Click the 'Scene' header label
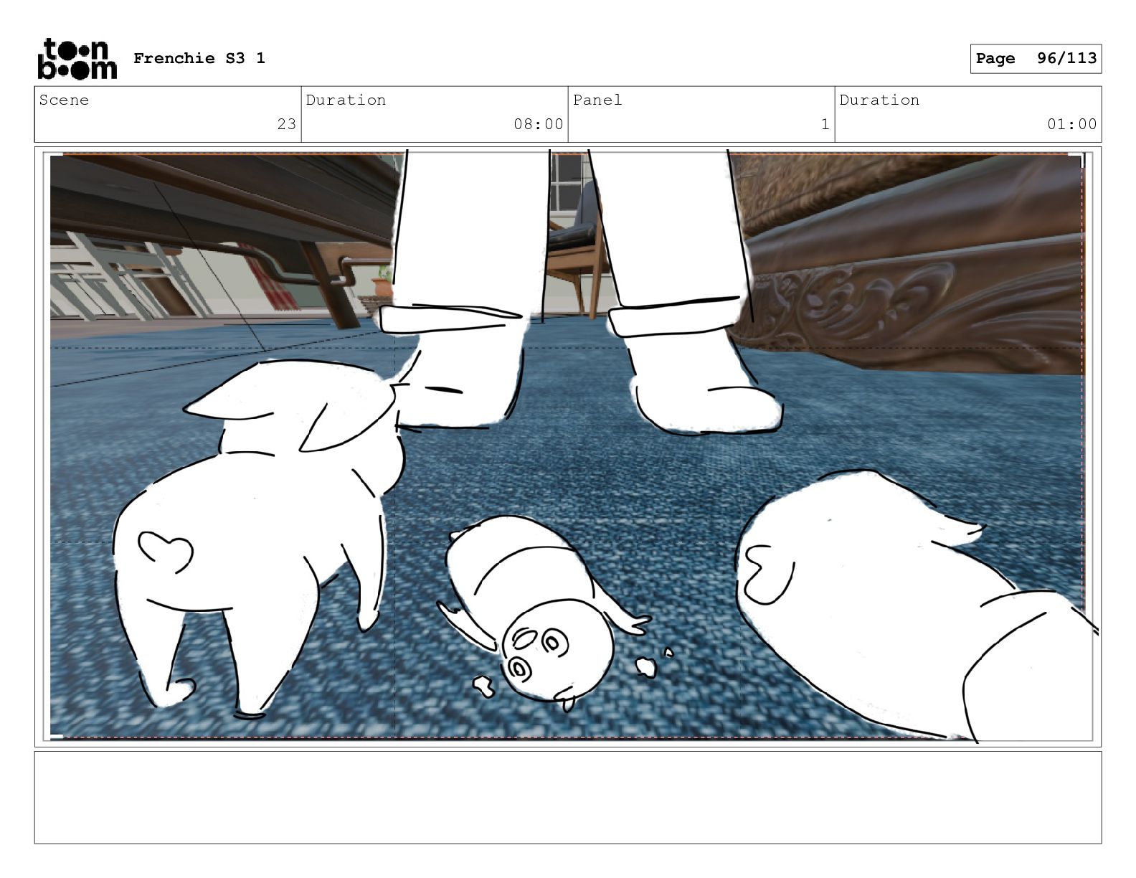 click(64, 100)
